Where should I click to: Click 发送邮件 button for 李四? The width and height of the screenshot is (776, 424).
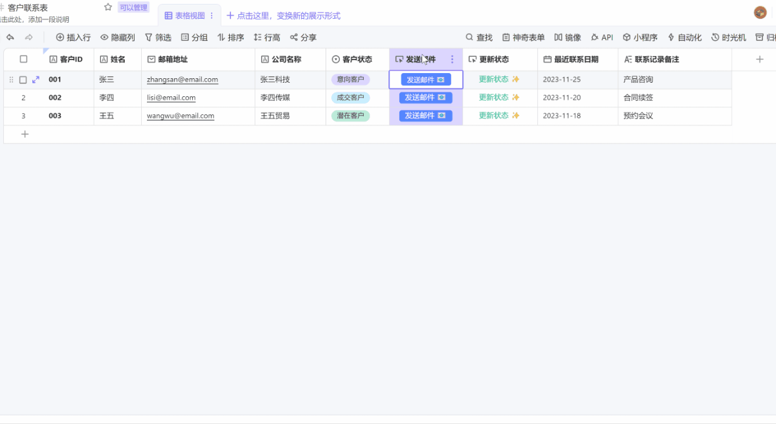click(x=425, y=98)
